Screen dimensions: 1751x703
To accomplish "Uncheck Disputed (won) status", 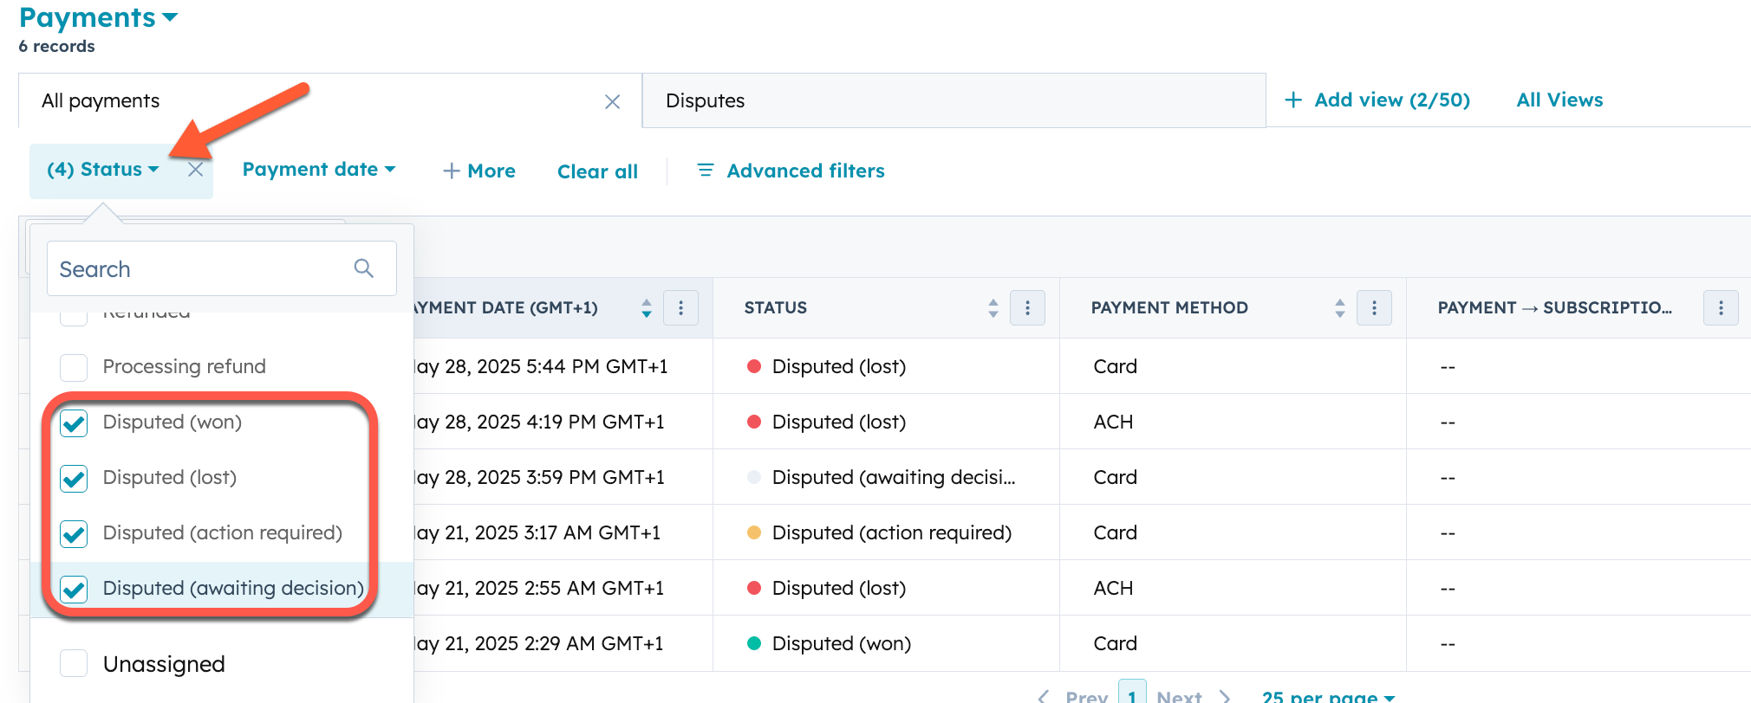I will pyautogui.click(x=74, y=422).
